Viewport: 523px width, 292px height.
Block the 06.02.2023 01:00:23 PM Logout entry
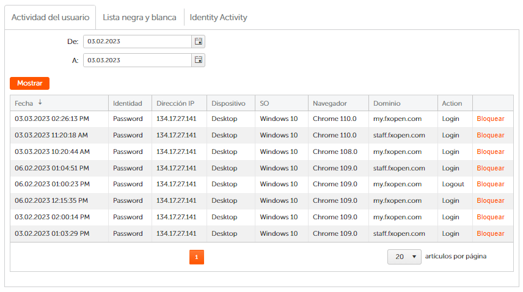coord(490,184)
